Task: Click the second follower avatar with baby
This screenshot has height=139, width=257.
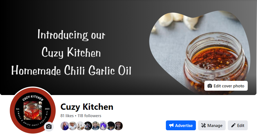Action: pyautogui.click(x=73, y=126)
